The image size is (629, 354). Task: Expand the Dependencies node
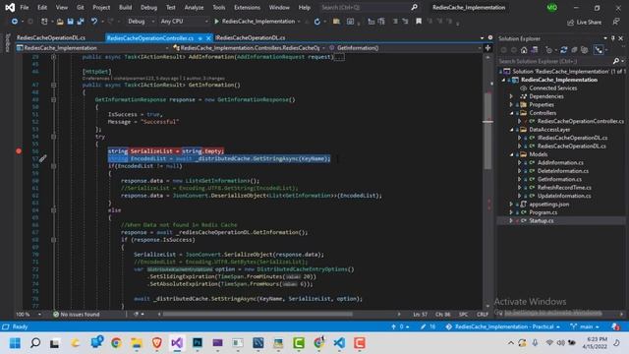[511, 96]
